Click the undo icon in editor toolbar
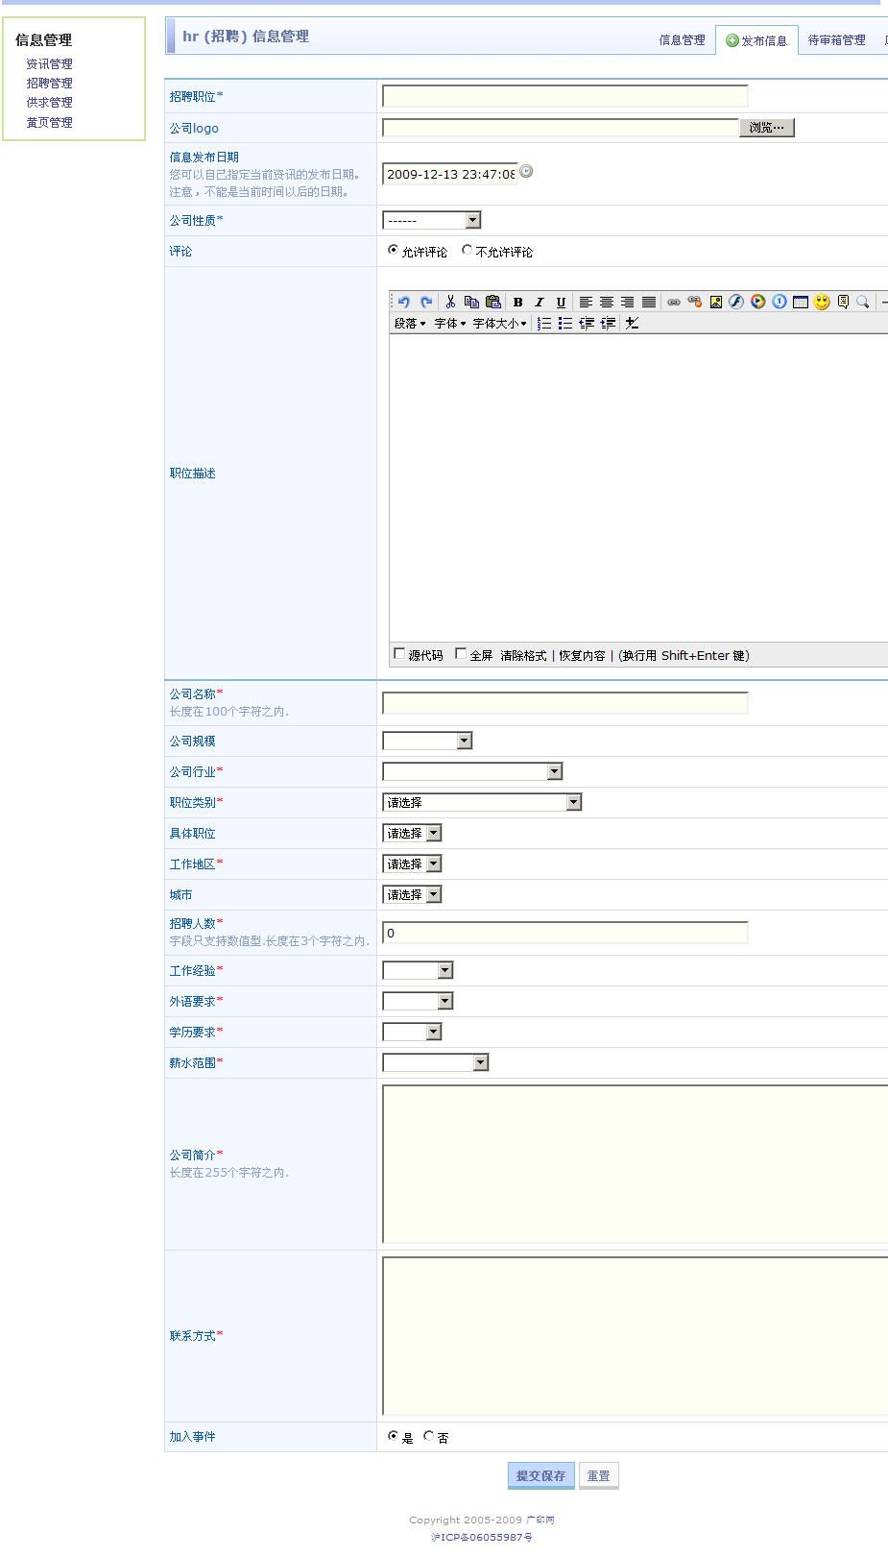Image resolution: width=888 pixels, height=1557 pixels. (404, 302)
